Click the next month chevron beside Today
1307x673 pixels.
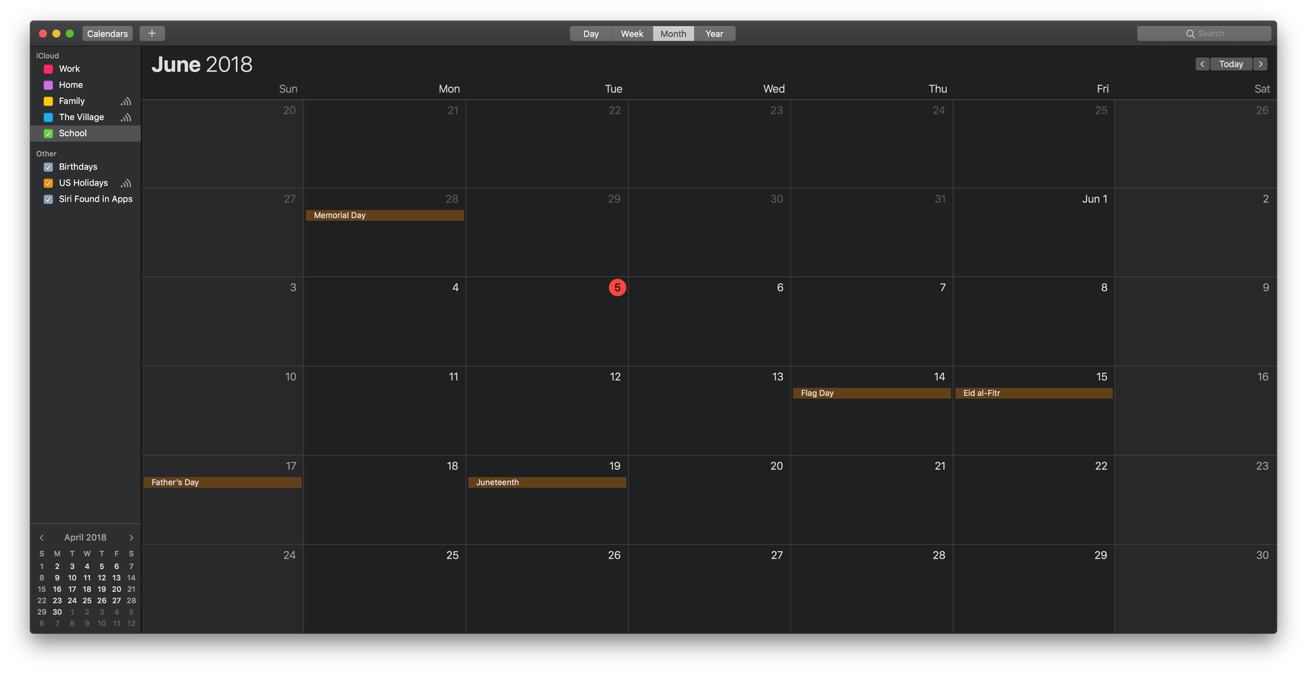tap(1261, 64)
